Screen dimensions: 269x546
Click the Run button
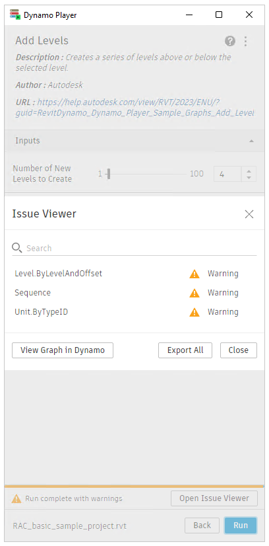(x=241, y=526)
